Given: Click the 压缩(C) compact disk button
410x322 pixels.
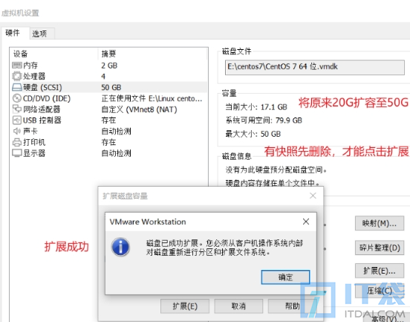Looking at the screenshot, I should tap(380, 291).
